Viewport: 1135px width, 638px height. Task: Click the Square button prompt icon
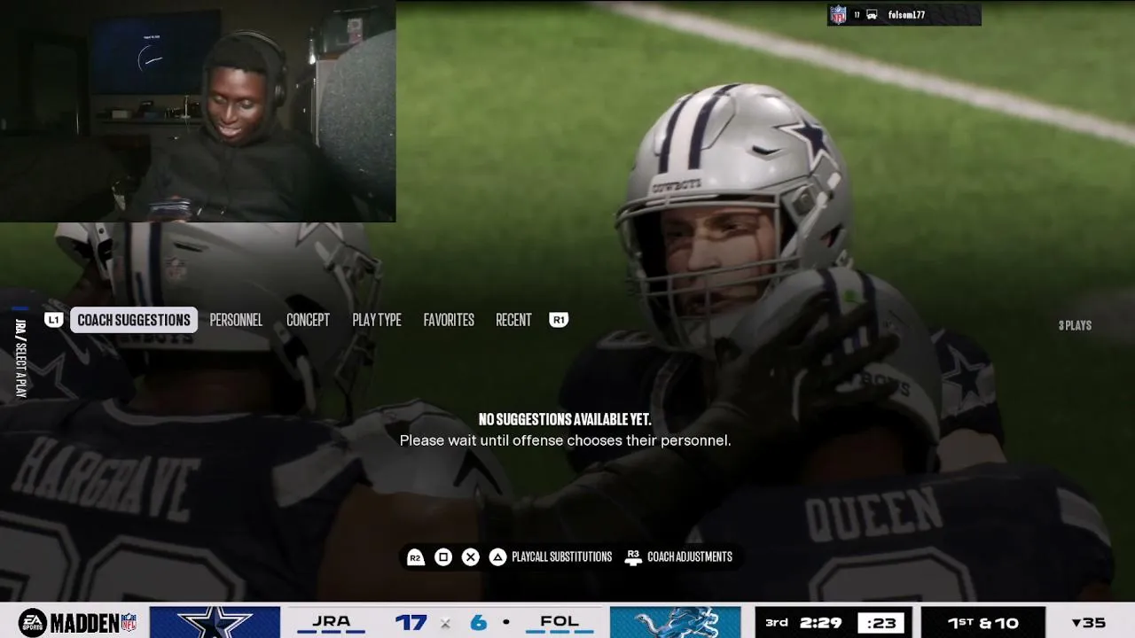443,556
